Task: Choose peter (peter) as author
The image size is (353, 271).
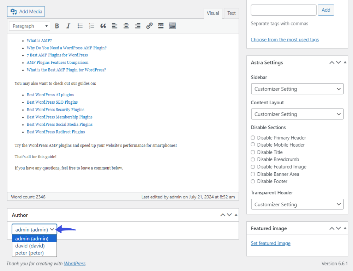Action: click(35, 253)
